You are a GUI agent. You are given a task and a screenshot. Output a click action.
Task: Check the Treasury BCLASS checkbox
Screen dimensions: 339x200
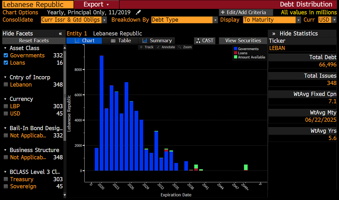pyautogui.click(x=6, y=179)
